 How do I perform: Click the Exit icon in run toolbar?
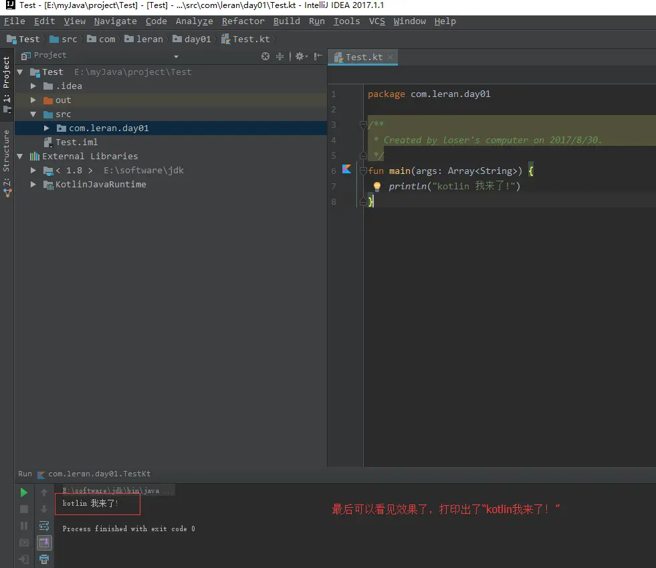point(24,559)
